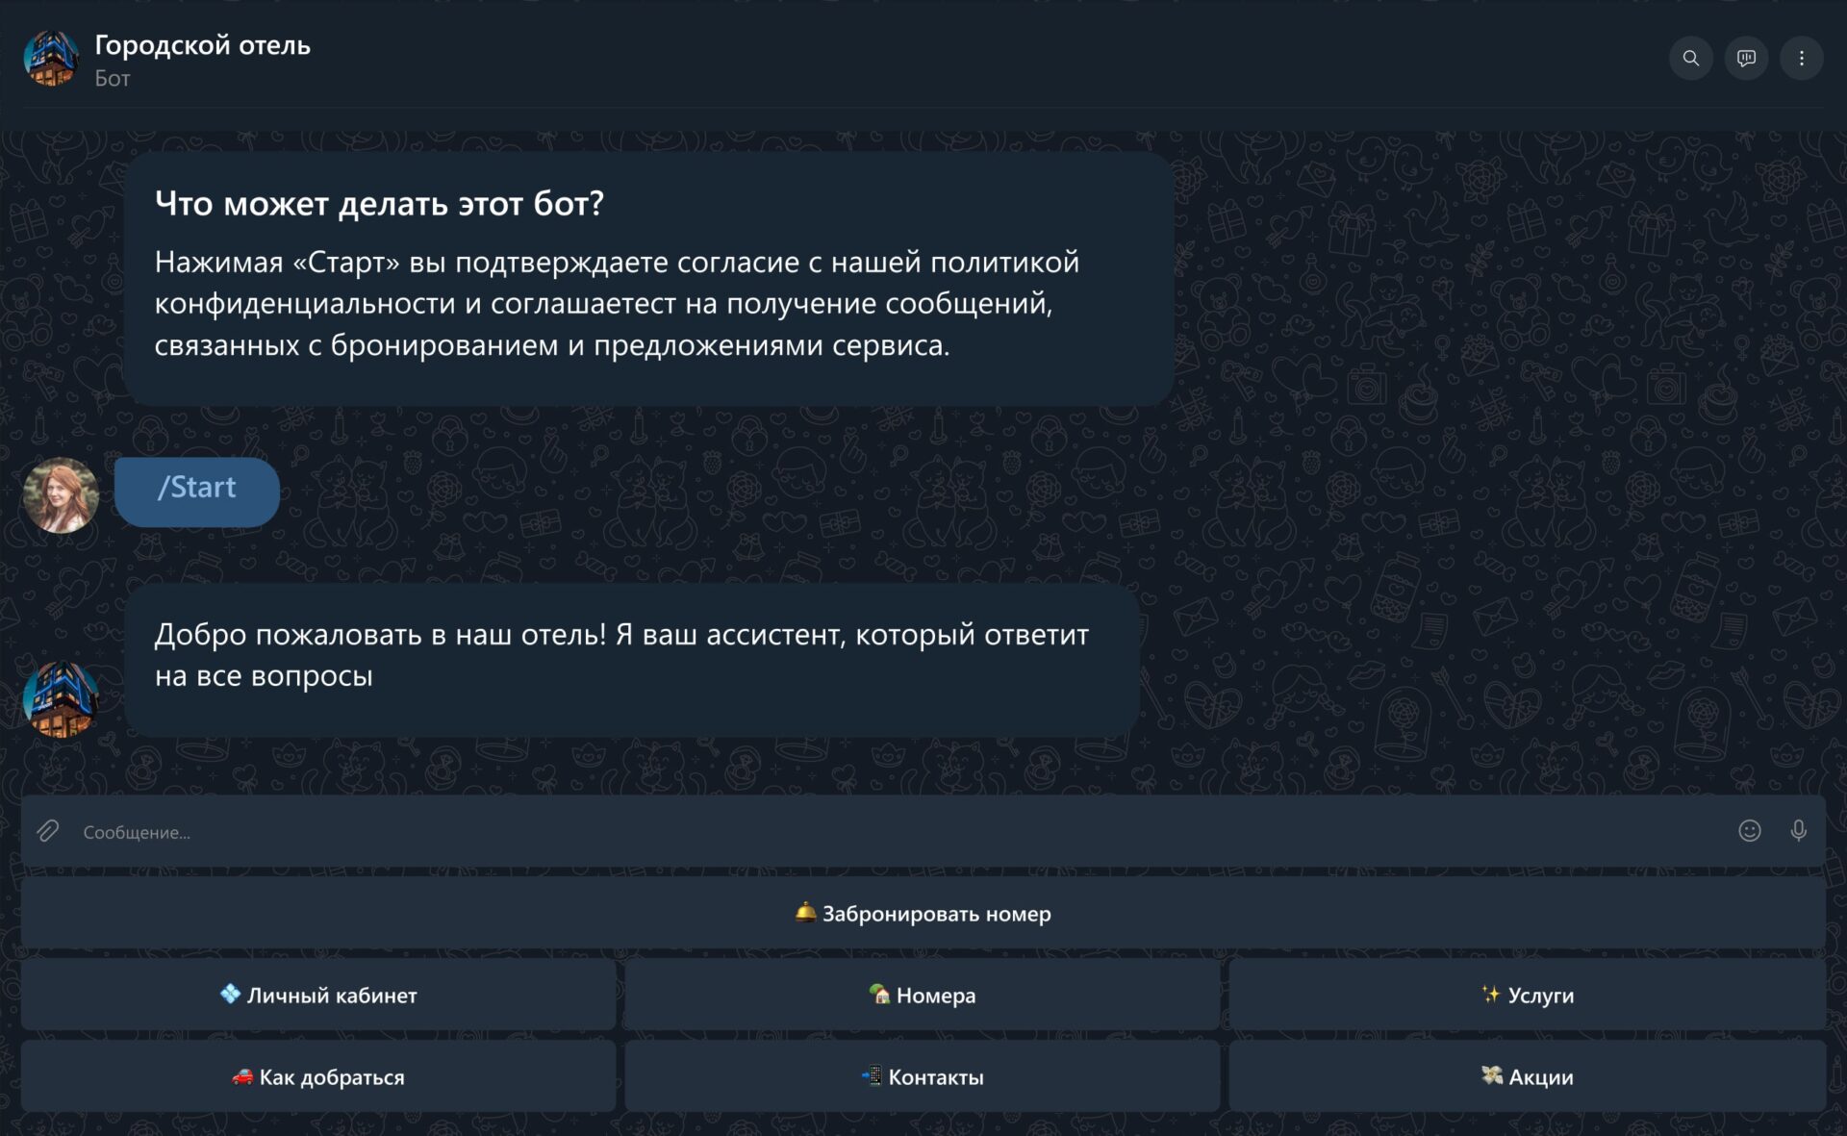Open the Контакты button
The image size is (1847, 1136).
922,1077
